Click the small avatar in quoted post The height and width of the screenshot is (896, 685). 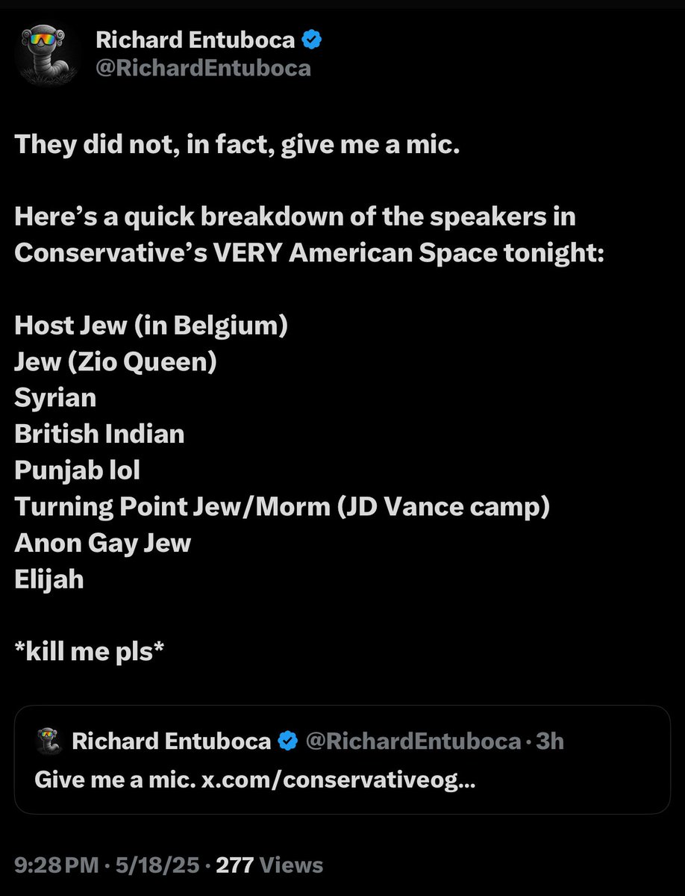click(49, 741)
